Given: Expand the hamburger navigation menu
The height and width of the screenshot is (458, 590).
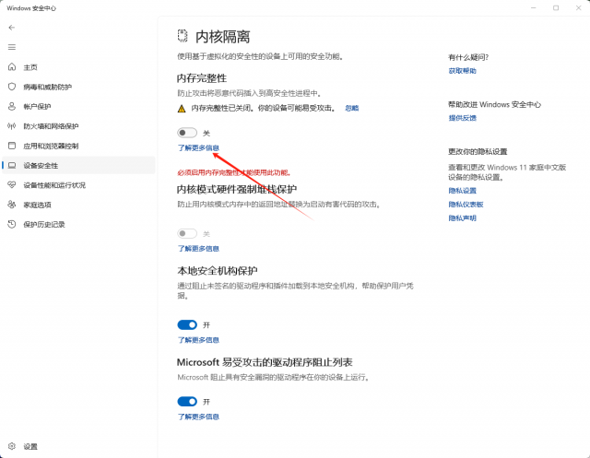Looking at the screenshot, I should 12,46.
